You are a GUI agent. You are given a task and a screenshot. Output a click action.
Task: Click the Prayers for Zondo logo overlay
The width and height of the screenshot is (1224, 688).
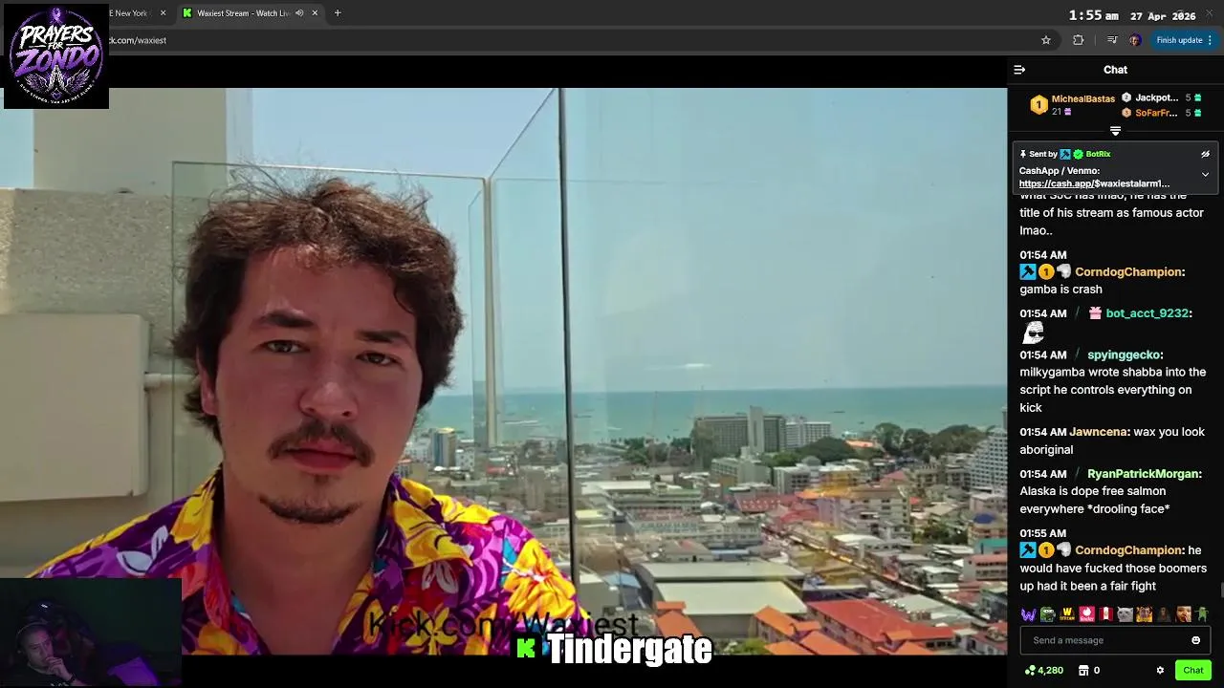click(56, 55)
